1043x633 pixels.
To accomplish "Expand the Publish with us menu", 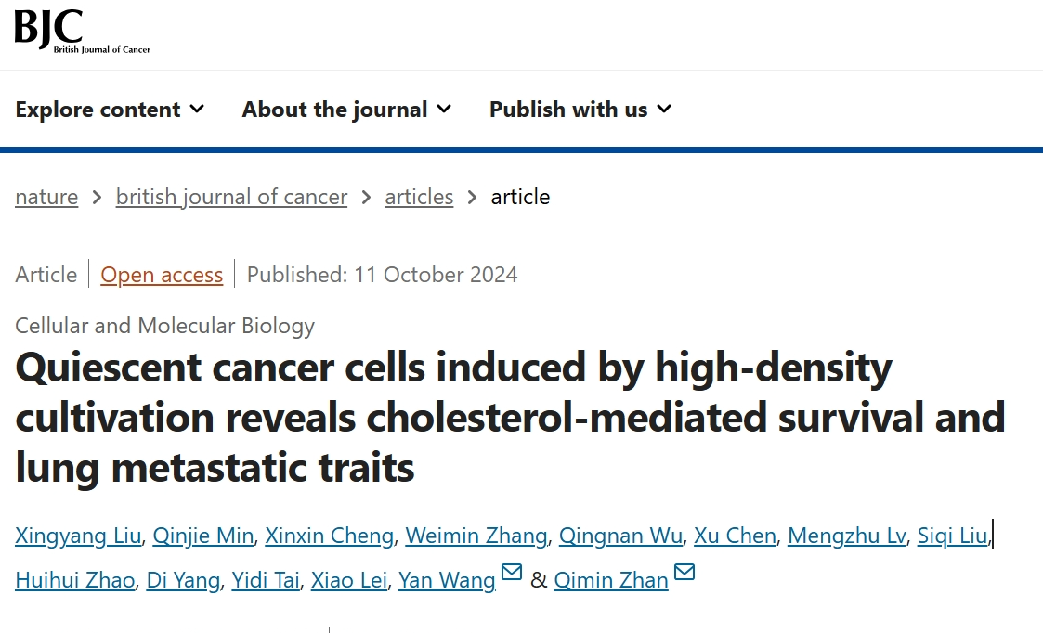I will (580, 110).
